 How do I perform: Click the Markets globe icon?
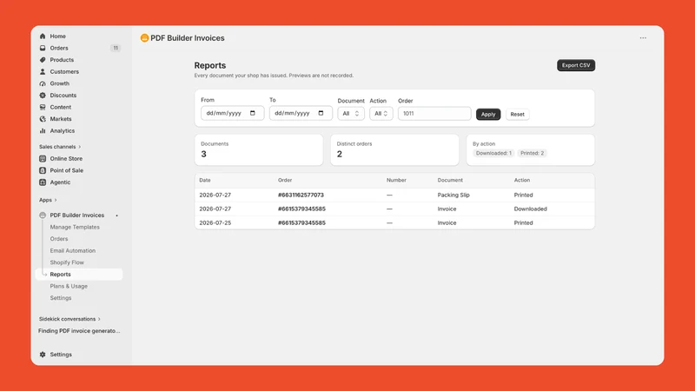click(43, 119)
